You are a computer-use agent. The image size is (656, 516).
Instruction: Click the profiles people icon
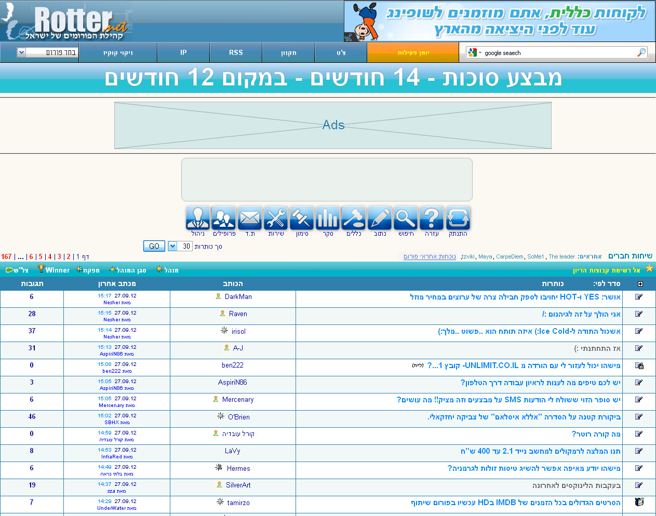[224, 218]
